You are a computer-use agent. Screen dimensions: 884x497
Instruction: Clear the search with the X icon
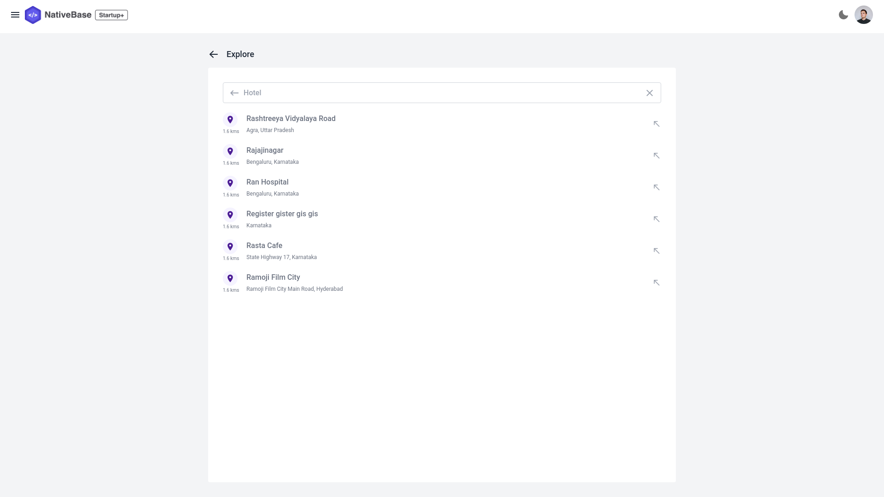coord(650,93)
